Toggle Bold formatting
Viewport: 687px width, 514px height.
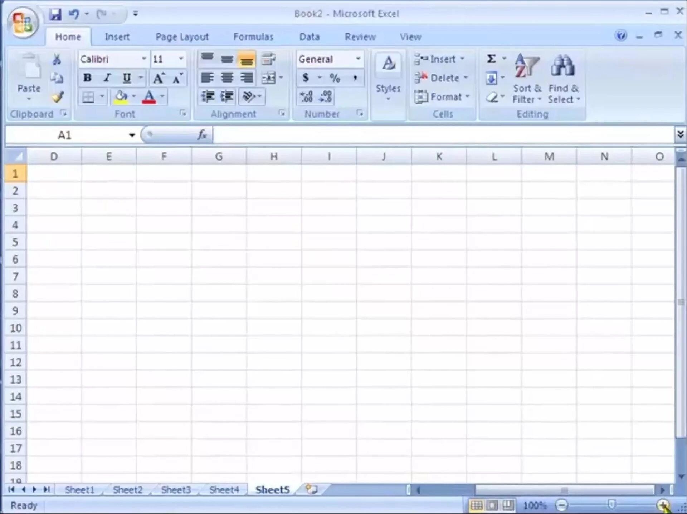(87, 78)
